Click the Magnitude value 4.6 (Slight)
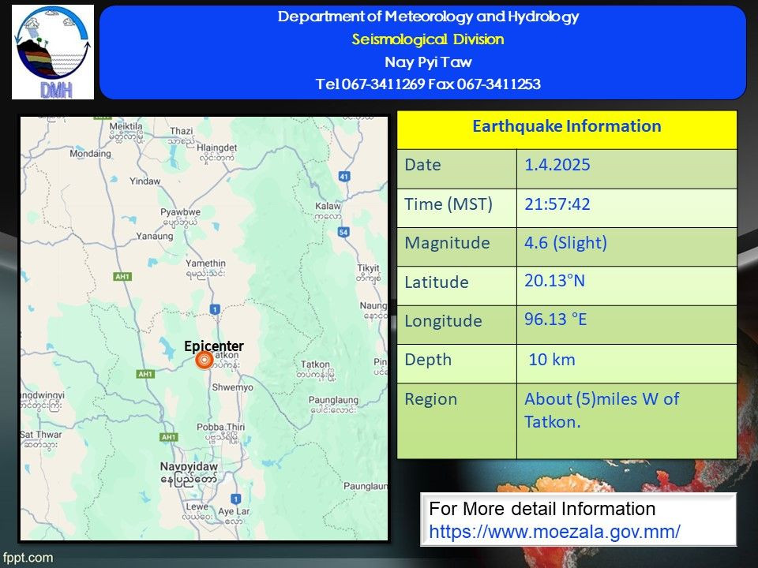 pyautogui.click(x=565, y=243)
